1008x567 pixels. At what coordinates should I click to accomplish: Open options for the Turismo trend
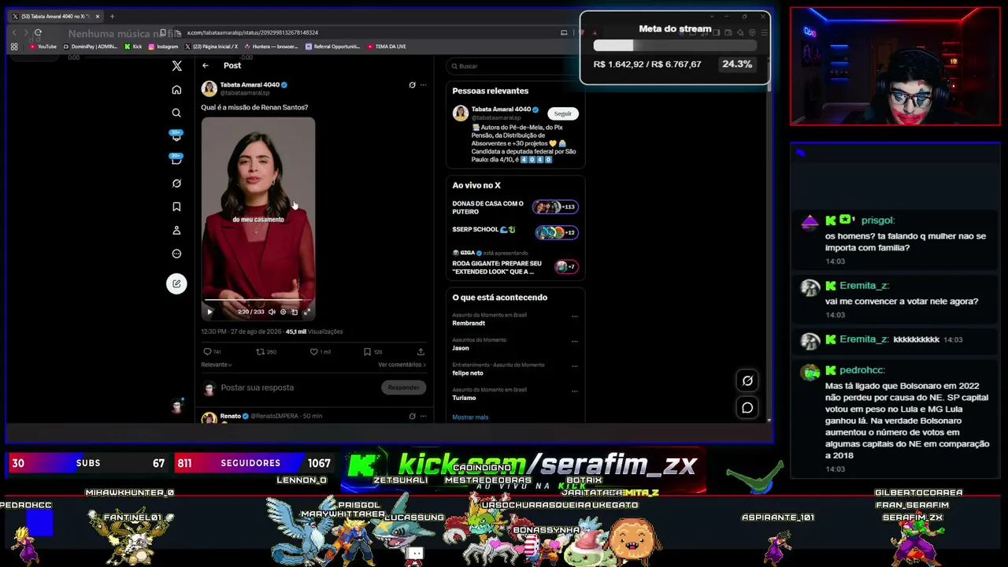(575, 391)
